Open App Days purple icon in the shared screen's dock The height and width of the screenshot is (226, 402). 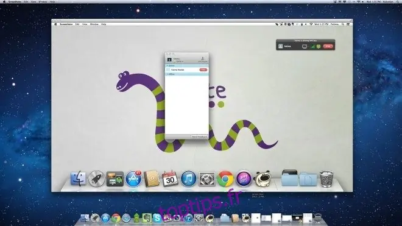[x=244, y=178]
